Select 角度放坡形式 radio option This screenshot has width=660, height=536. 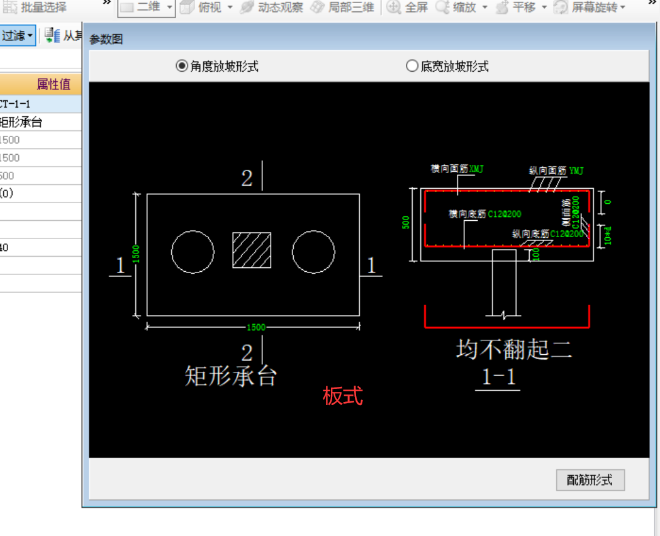click(181, 66)
